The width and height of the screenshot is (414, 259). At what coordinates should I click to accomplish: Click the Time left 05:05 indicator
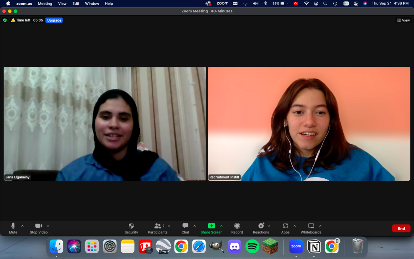[27, 20]
